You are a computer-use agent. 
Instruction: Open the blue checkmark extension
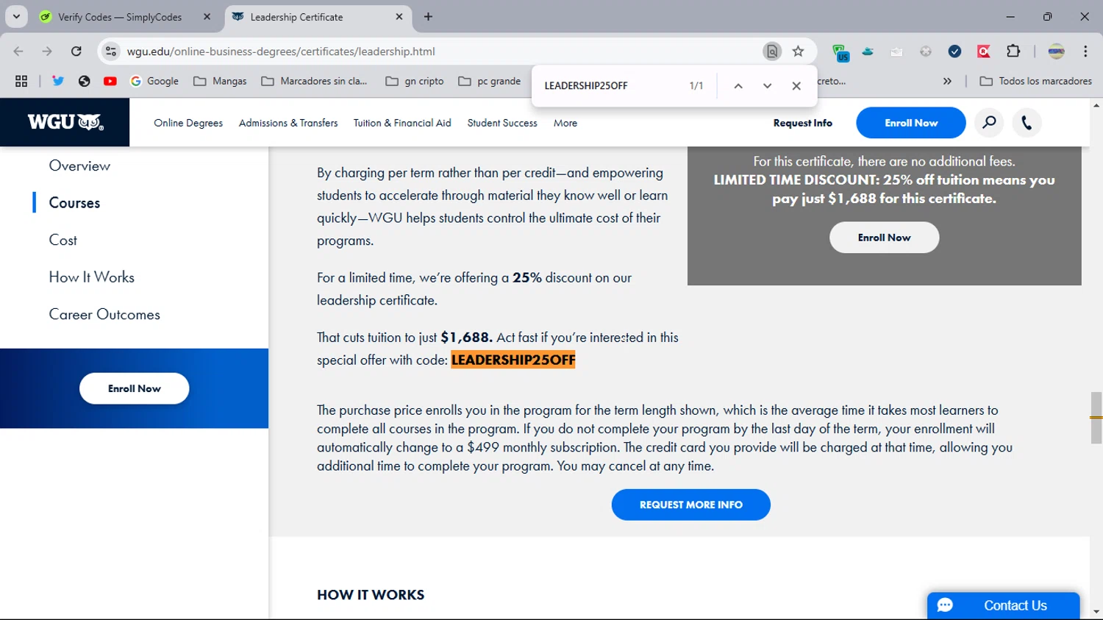[x=954, y=51]
